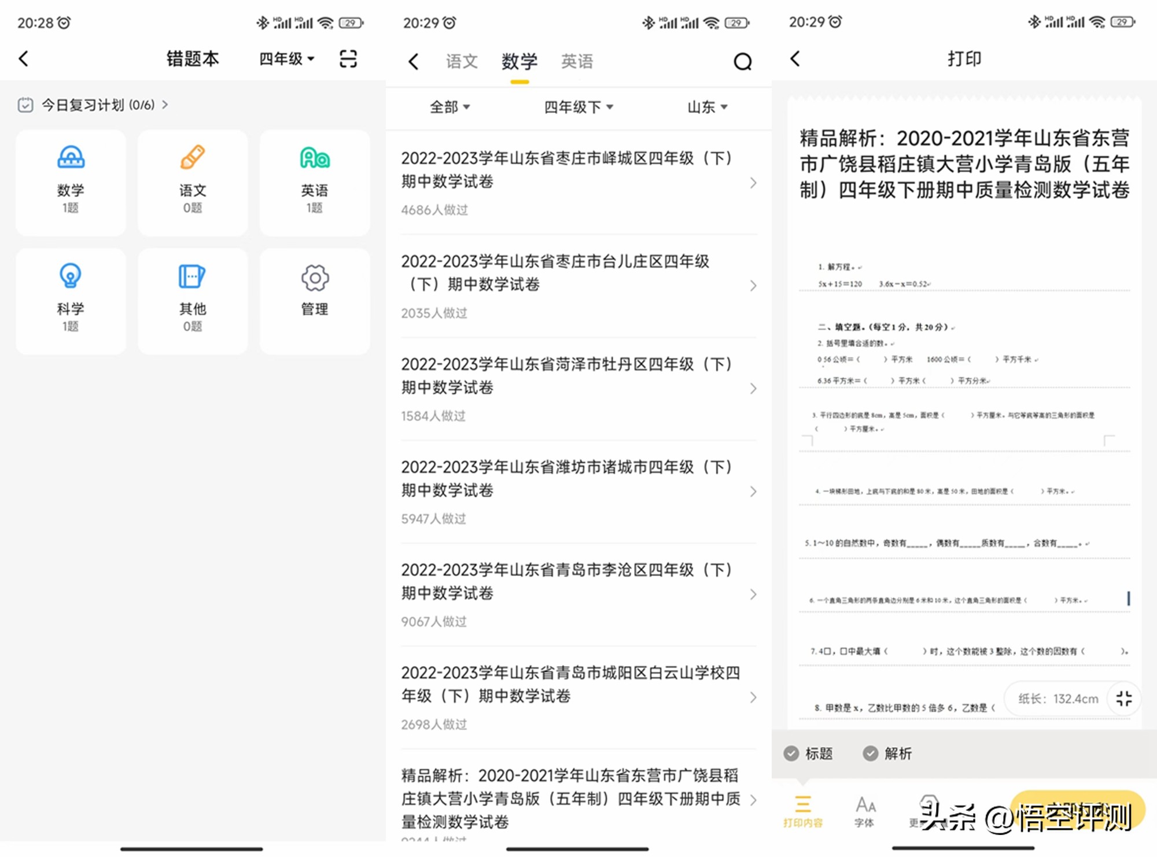Open the 四年级 grade dropdown
Screen dimensions: 1157x857
pyautogui.click(x=285, y=58)
